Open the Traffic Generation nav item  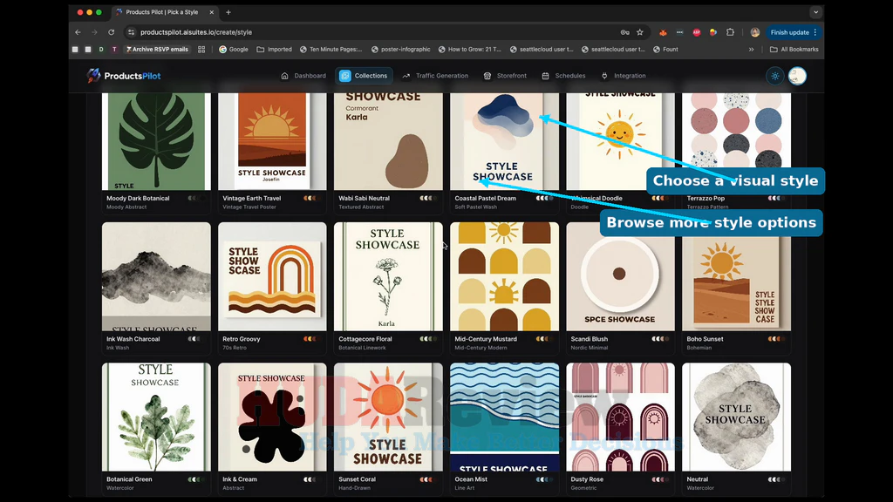(x=435, y=76)
